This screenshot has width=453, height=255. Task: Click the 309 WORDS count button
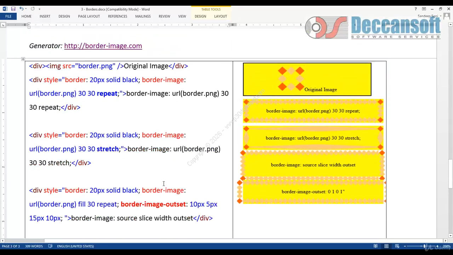pos(34,246)
